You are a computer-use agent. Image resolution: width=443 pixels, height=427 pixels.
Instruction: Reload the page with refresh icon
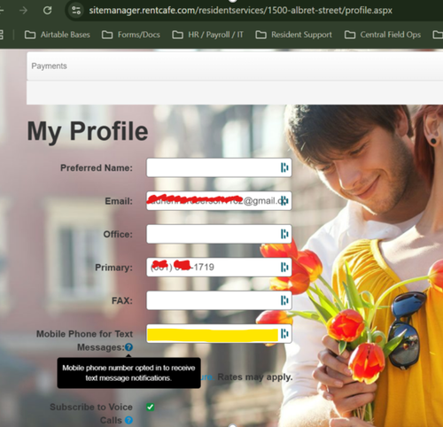(x=47, y=11)
